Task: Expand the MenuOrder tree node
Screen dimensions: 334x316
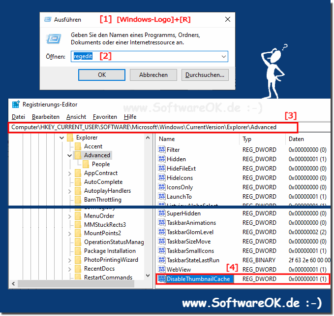Action: click(x=70, y=216)
